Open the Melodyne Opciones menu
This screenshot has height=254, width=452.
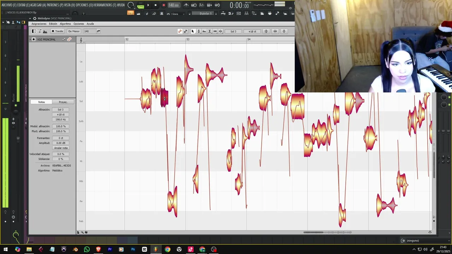pos(79,24)
